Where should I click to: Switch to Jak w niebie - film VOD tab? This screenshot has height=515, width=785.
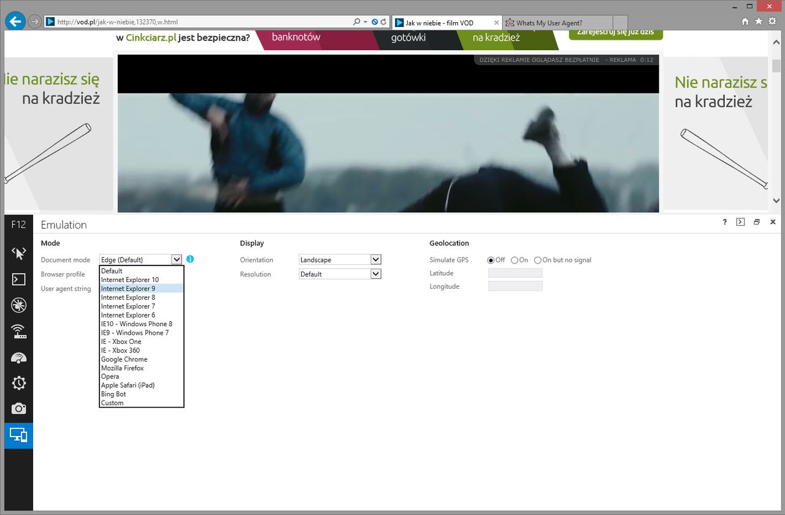tap(446, 23)
